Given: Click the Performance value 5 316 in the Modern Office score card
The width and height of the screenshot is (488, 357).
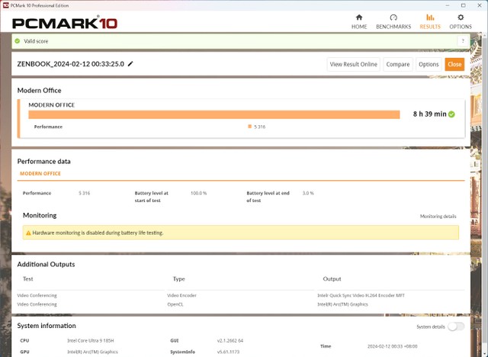Looking at the screenshot, I should click(x=259, y=127).
